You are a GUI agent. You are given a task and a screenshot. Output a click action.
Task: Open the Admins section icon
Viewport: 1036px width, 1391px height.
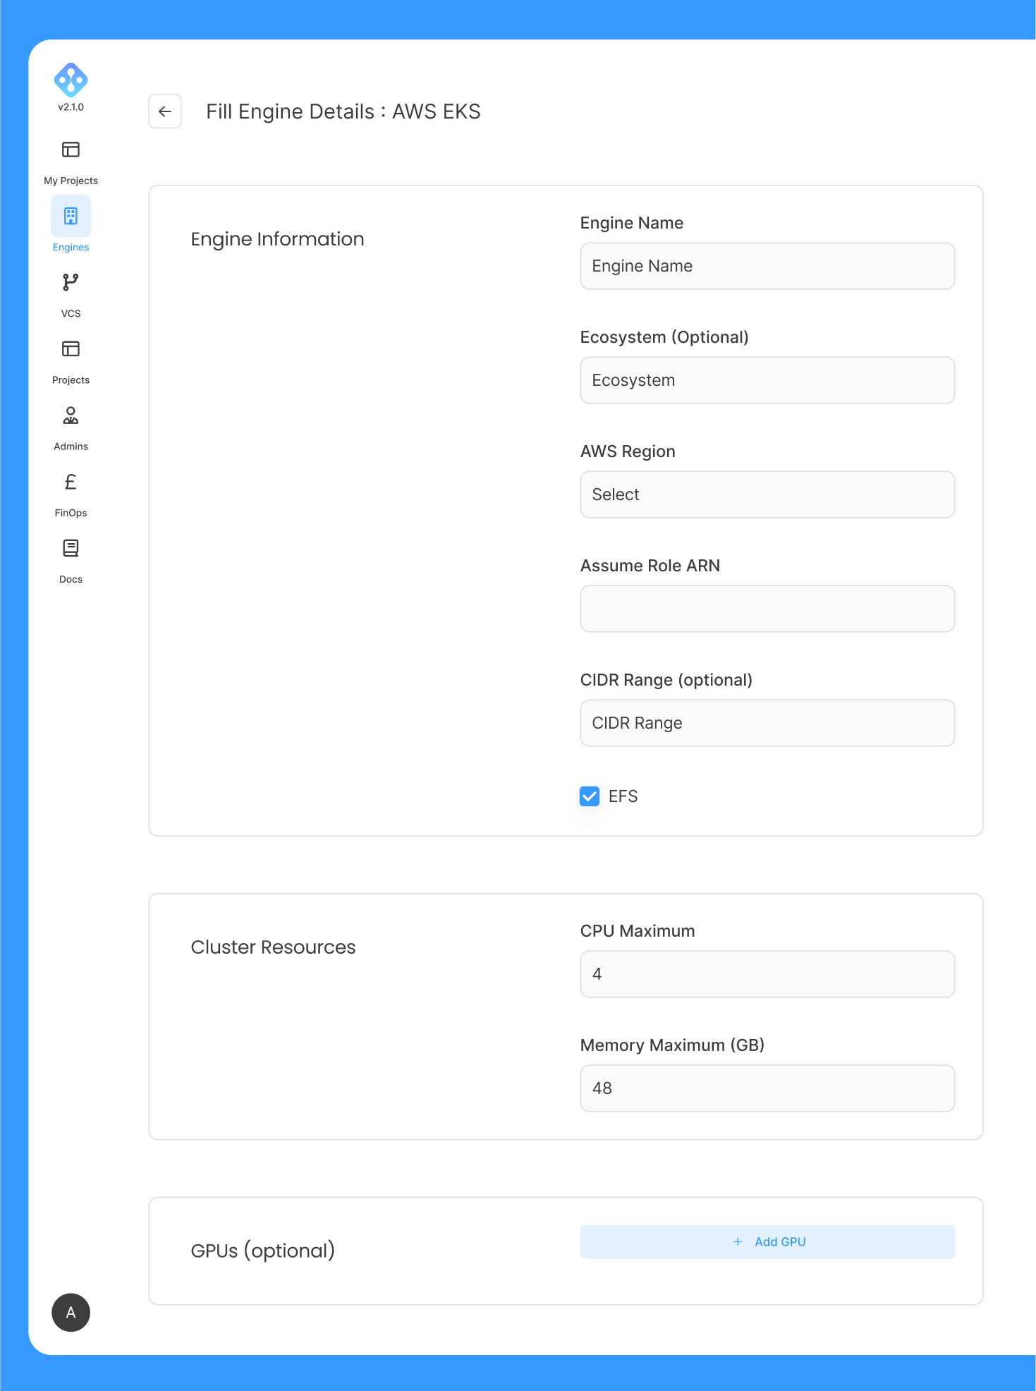point(71,415)
